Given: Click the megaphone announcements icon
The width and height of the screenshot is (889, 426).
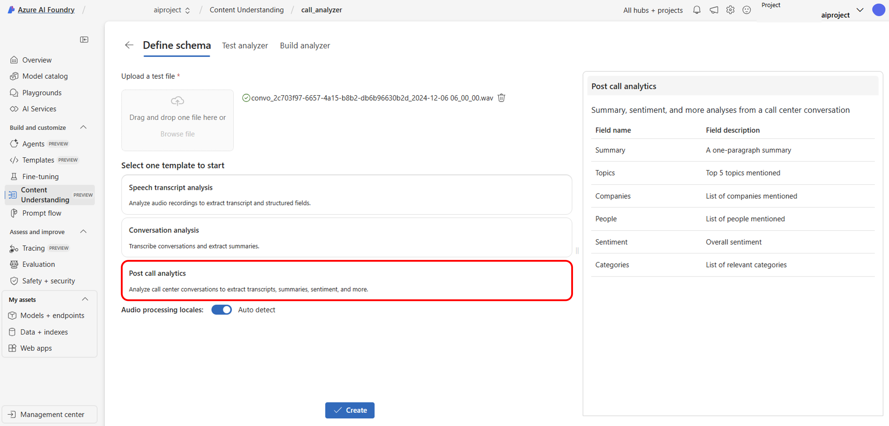Looking at the screenshot, I should (713, 10).
